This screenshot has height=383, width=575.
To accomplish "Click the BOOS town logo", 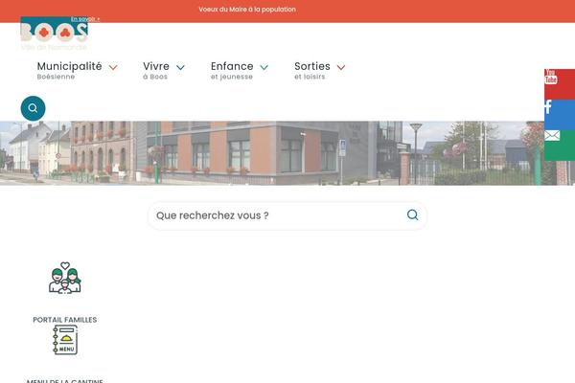I will 55,33.
